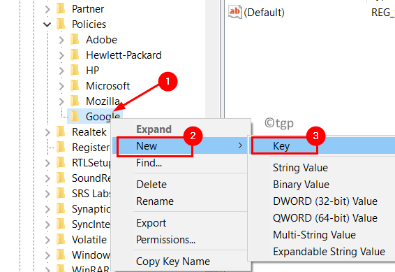Choose Expand in the context menu
Screen dimensions: 395x272
click(x=181, y=129)
